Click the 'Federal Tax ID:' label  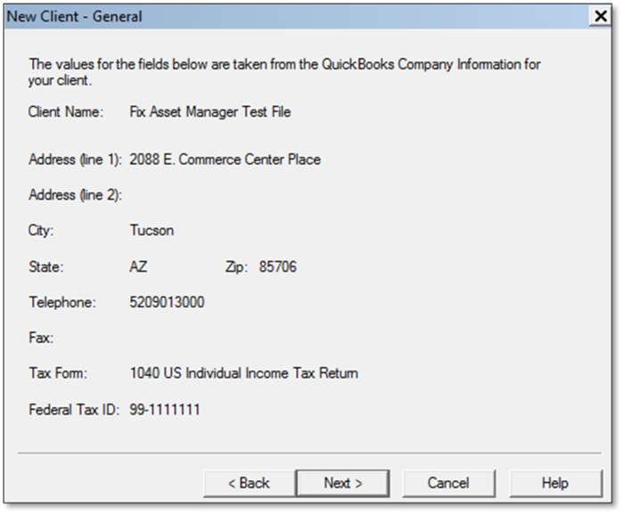pyautogui.click(x=74, y=410)
